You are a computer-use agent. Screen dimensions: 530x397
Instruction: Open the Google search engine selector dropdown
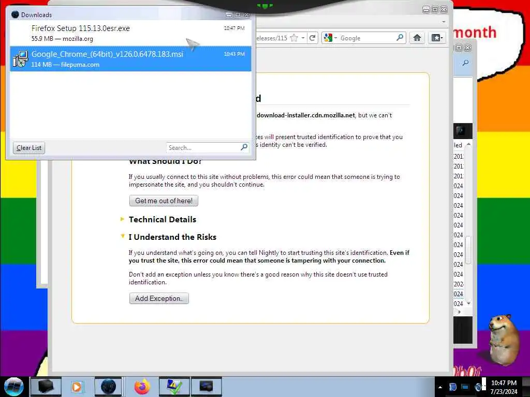pos(330,38)
